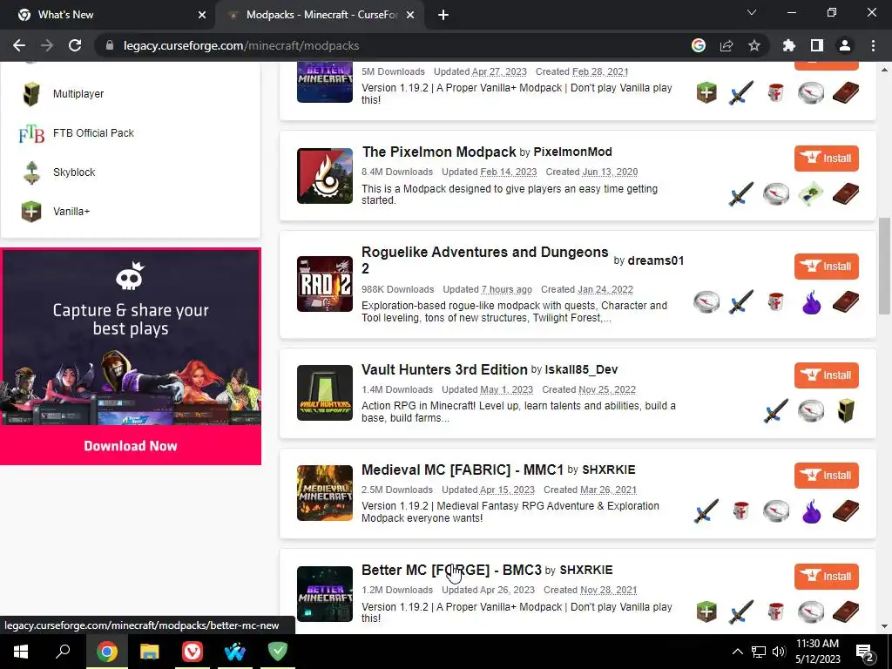Image resolution: width=892 pixels, height=669 pixels.
Task: Open the Skyblock category icon
Action: (31, 172)
